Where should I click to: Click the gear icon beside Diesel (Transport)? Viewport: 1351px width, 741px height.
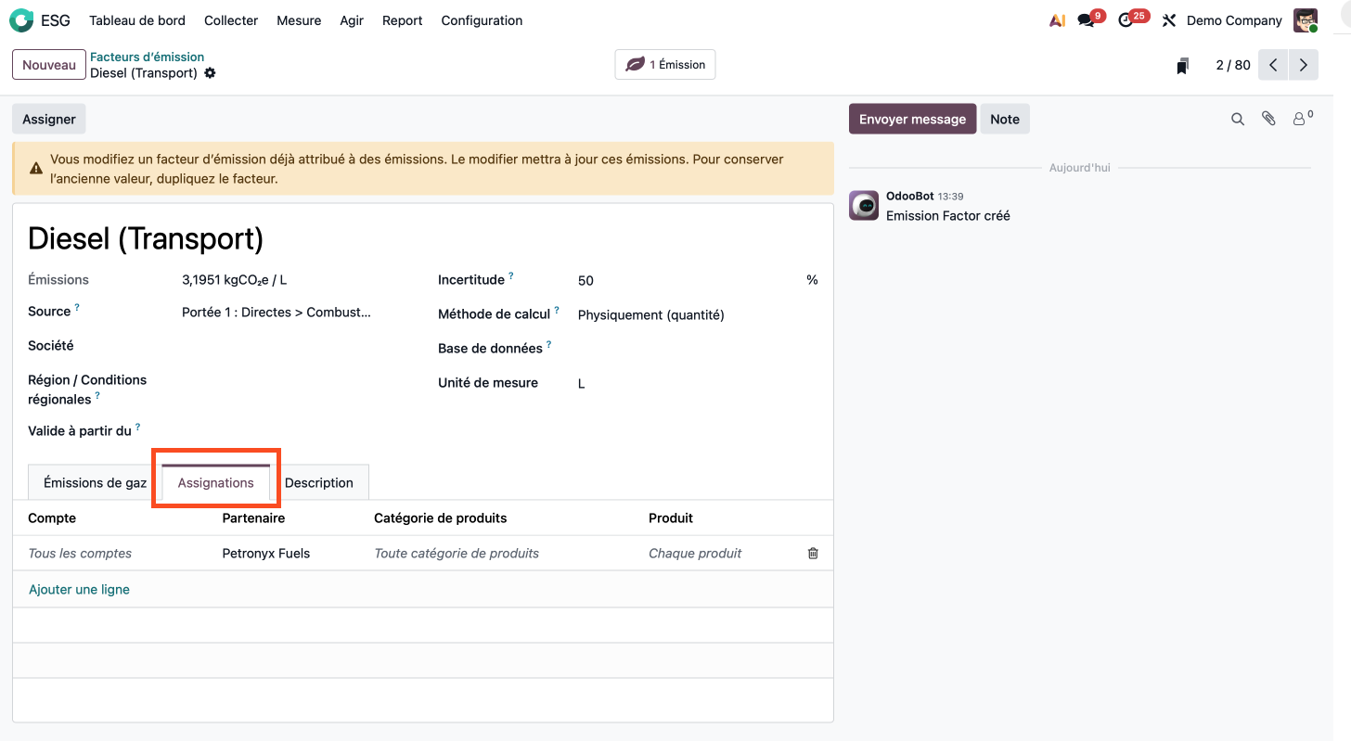point(210,73)
